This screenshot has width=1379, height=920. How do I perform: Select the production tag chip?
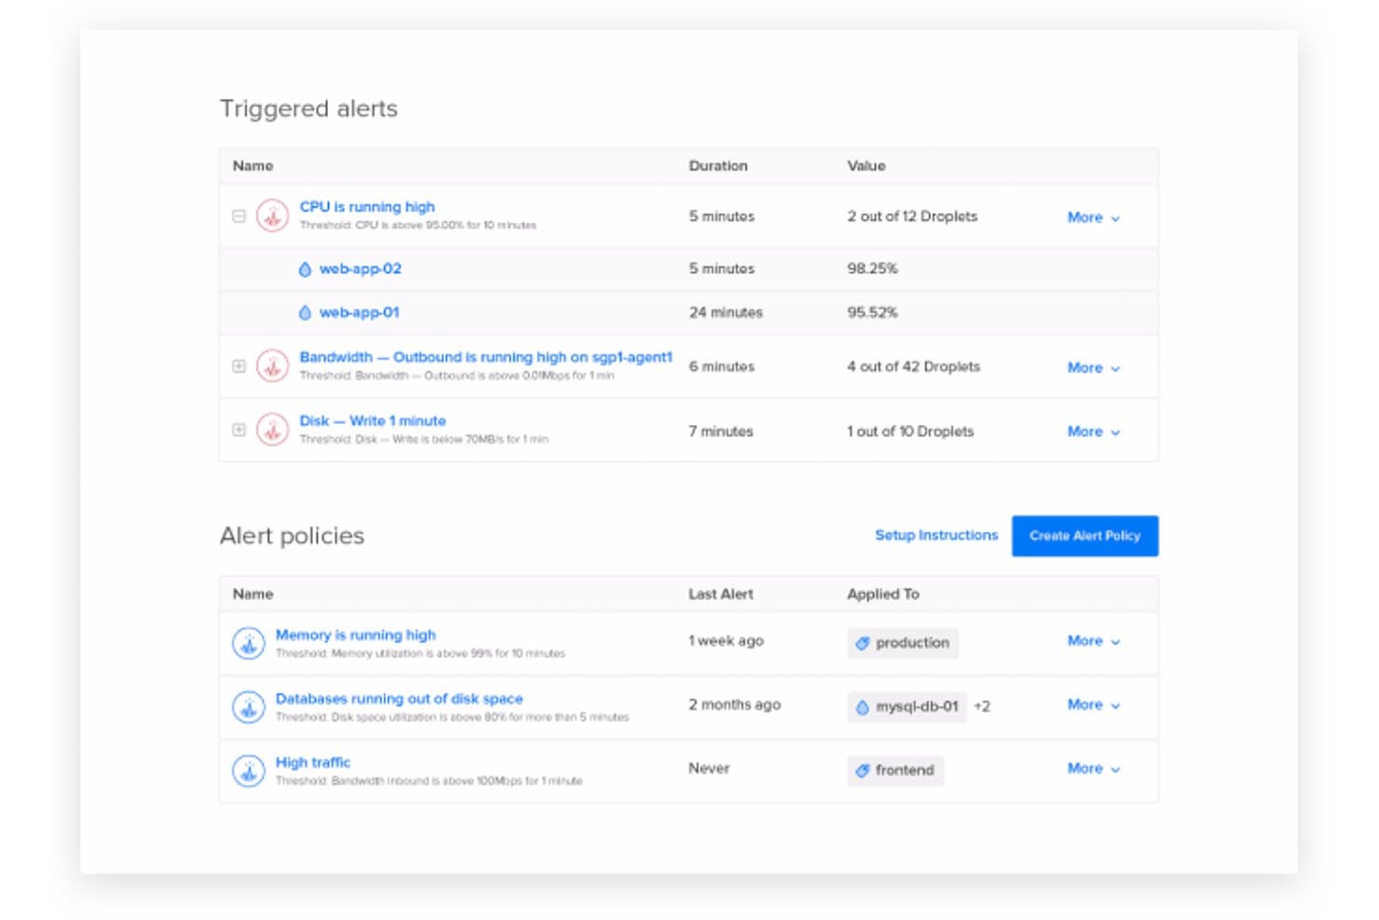[903, 643]
